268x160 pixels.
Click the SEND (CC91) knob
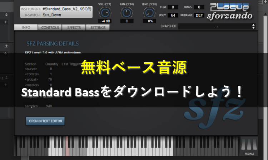(149, 13)
